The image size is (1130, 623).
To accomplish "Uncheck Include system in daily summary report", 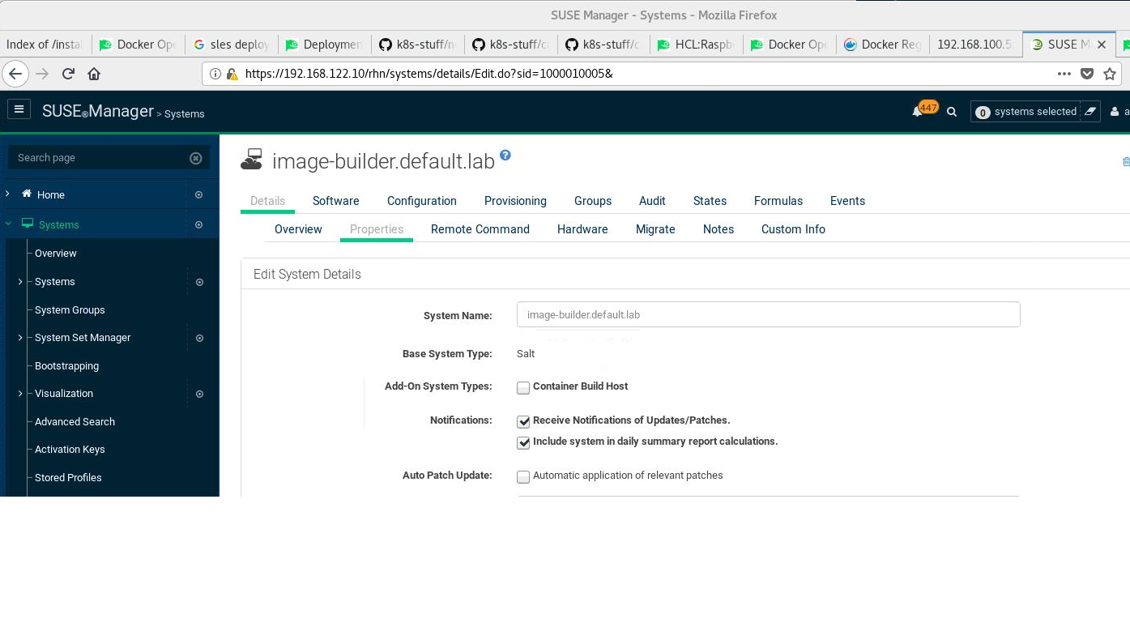I will click(x=523, y=442).
